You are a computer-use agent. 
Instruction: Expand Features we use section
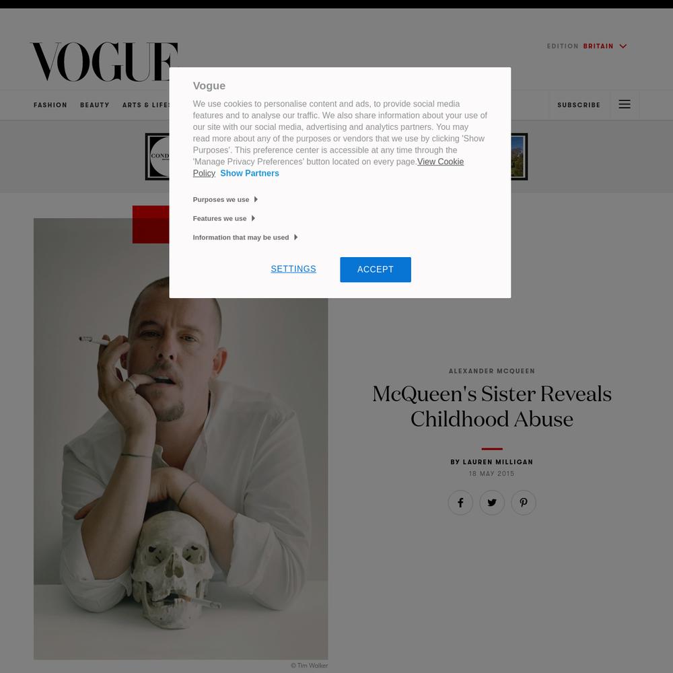point(223,219)
